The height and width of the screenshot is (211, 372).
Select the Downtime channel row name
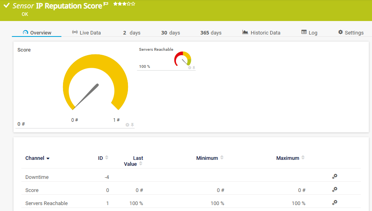pyautogui.click(x=37, y=177)
